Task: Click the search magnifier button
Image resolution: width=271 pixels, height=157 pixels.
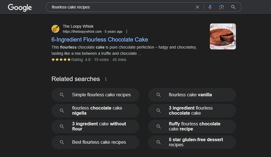Action: pyautogui.click(x=233, y=7)
